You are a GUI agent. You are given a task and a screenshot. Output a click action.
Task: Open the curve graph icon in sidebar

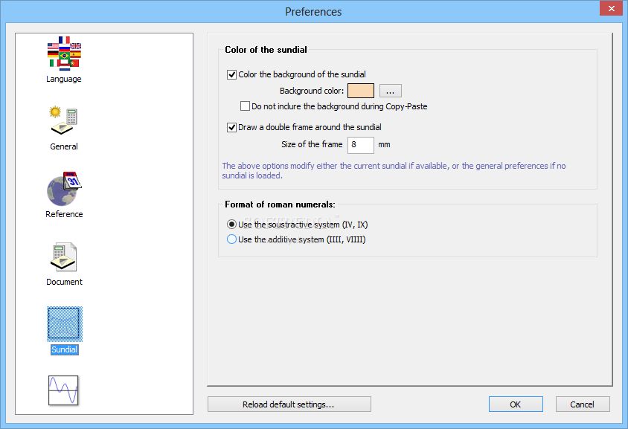(x=63, y=390)
